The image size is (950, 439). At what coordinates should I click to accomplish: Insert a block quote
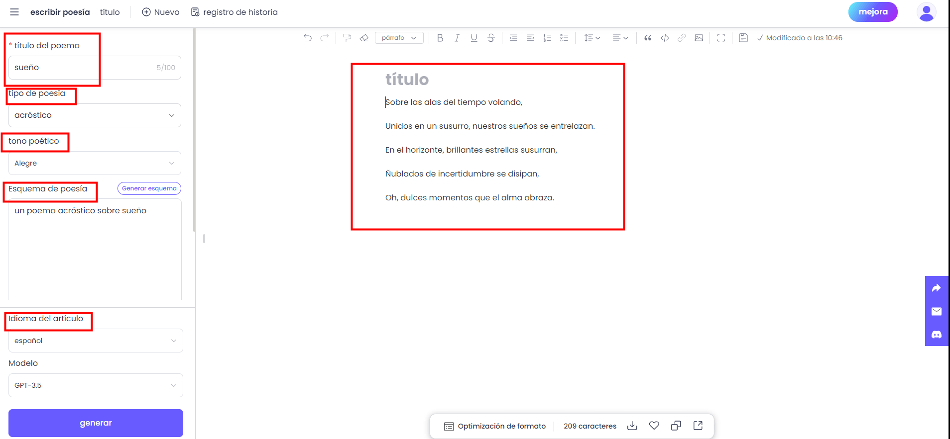point(648,38)
